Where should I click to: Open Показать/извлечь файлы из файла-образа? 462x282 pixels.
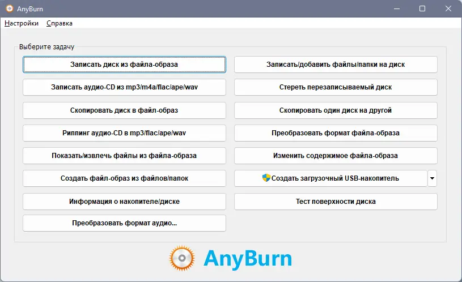click(x=124, y=156)
